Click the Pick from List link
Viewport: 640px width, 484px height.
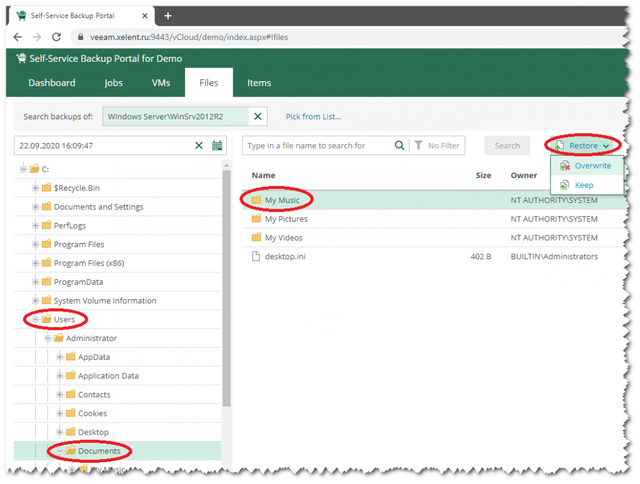[313, 117]
